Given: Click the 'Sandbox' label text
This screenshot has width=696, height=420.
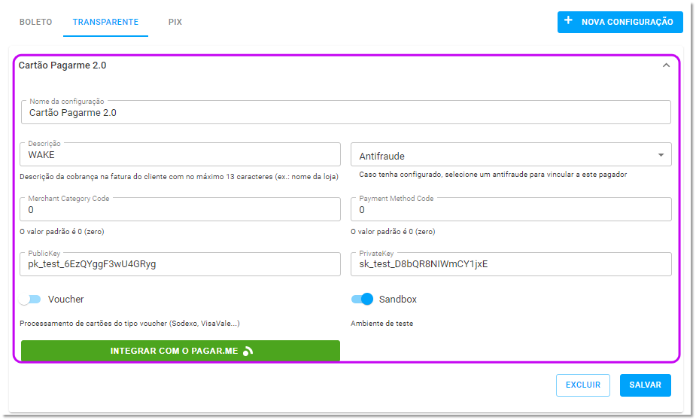Looking at the screenshot, I should (x=398, y=300).
